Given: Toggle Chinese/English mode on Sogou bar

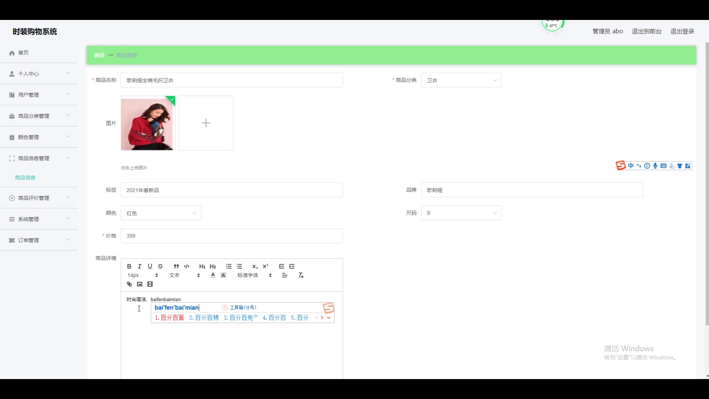Looking at the screenshot, I should 631,166.
